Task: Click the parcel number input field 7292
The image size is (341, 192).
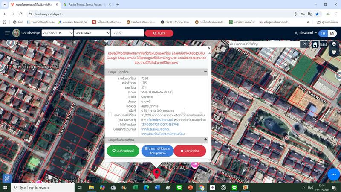Action: point(126,33)
